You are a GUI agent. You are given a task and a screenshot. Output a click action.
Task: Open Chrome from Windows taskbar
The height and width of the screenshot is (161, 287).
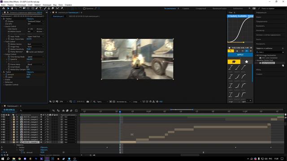point(19,159)
